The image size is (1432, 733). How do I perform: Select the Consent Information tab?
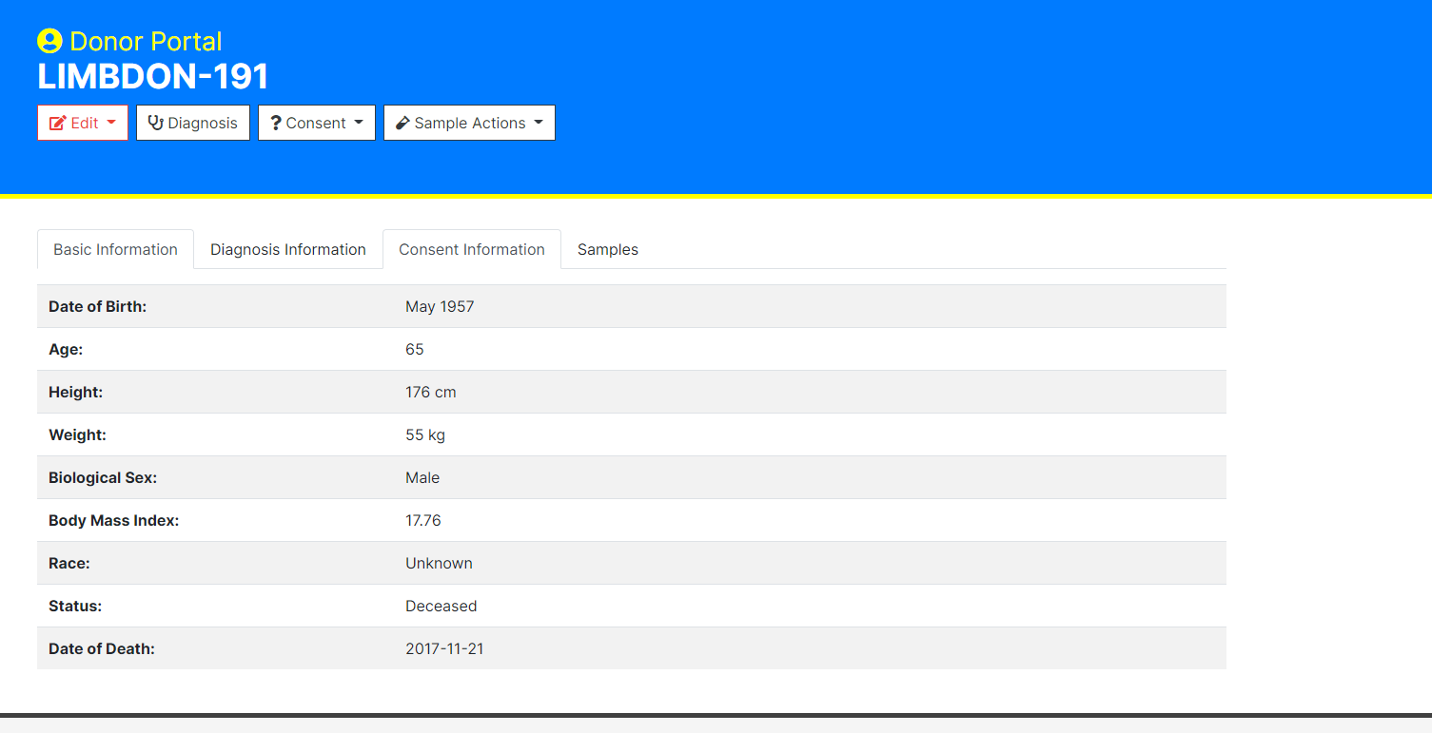coord(471,249)
